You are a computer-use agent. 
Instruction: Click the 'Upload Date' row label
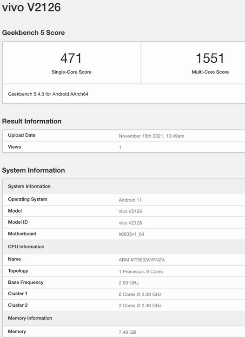(x=21, y=135)
